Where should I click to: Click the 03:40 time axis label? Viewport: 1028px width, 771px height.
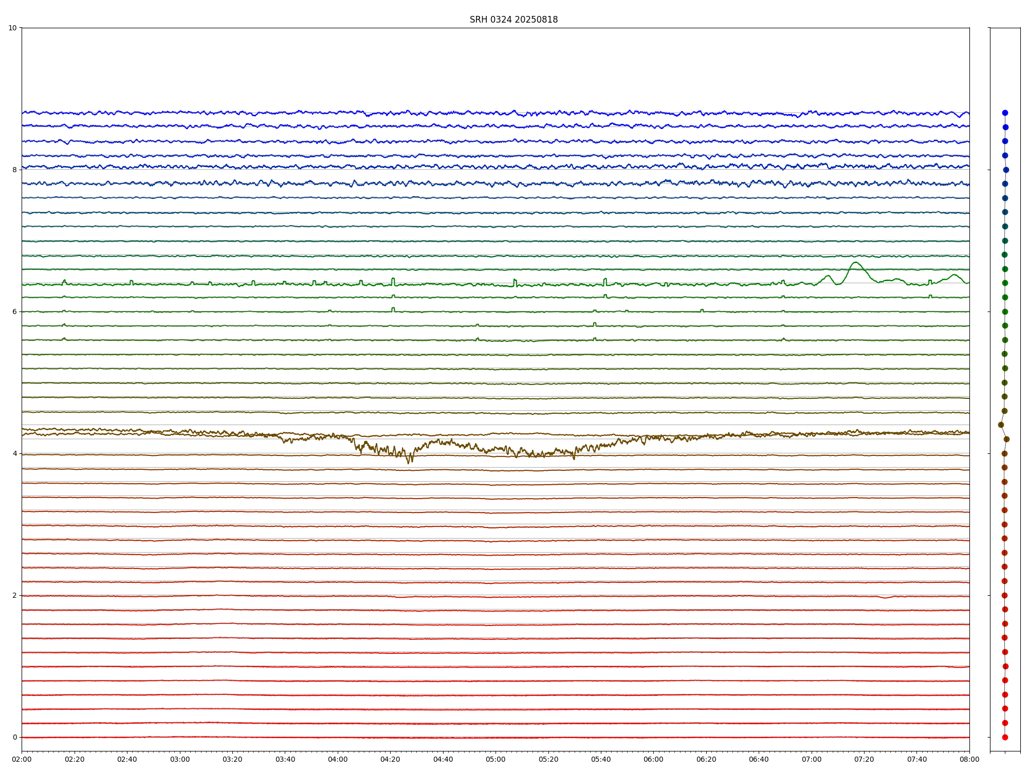pyautogui.click(x=285, y=759)
